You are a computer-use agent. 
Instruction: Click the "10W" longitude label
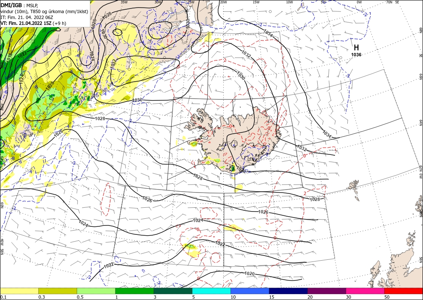pyautogui.click(x=289, y=2)
